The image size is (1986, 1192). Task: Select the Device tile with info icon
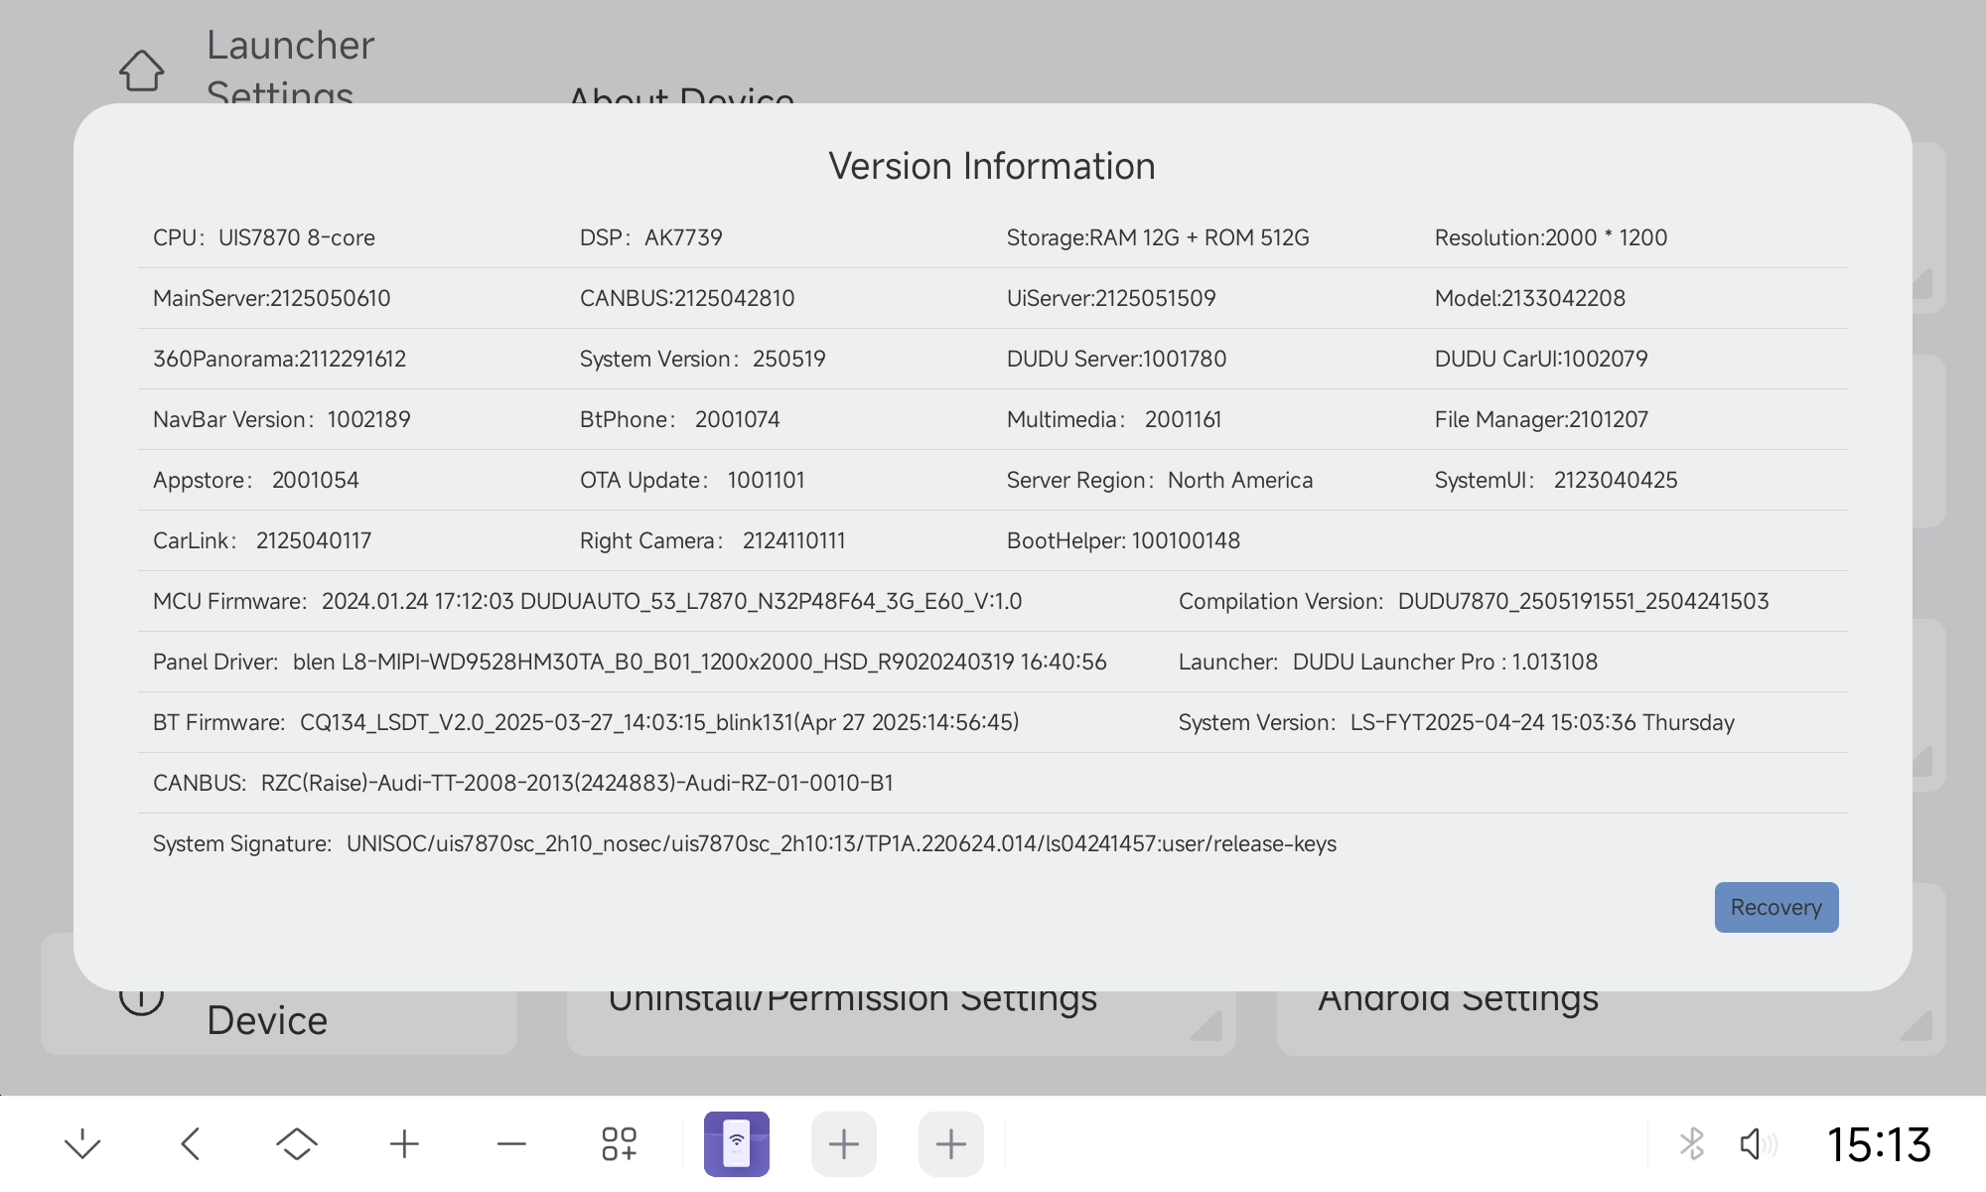pos(266,1021)
